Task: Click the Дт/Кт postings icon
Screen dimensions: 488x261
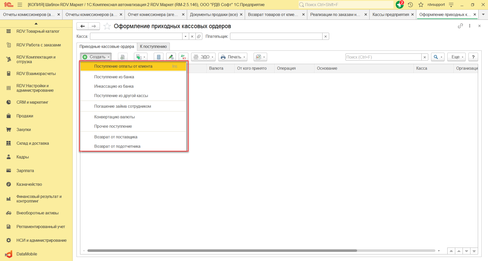Action: pyautogui.click(x=183, y=57)
